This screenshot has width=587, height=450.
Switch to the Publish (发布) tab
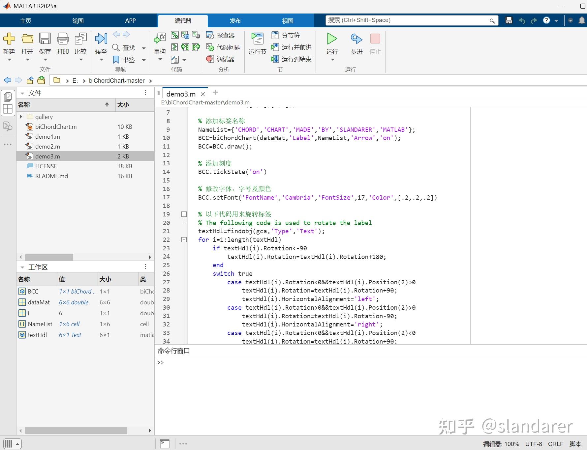235,21
